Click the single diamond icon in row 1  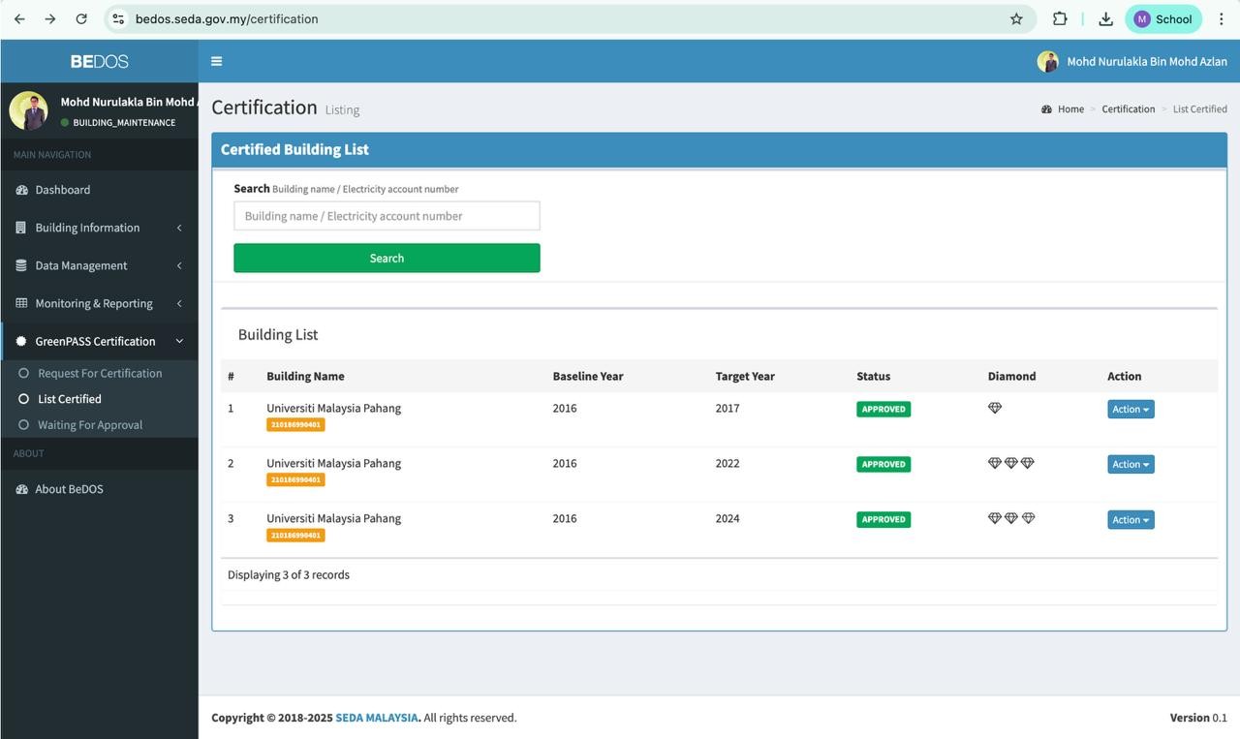[x=994, y=408]
